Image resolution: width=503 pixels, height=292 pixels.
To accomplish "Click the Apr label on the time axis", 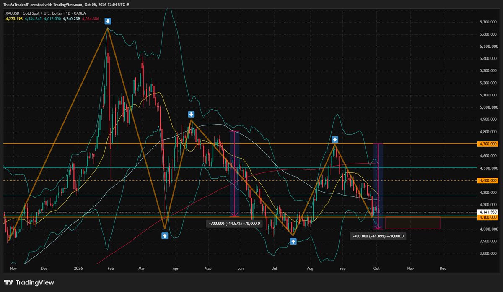I will [x=175, y=268].
